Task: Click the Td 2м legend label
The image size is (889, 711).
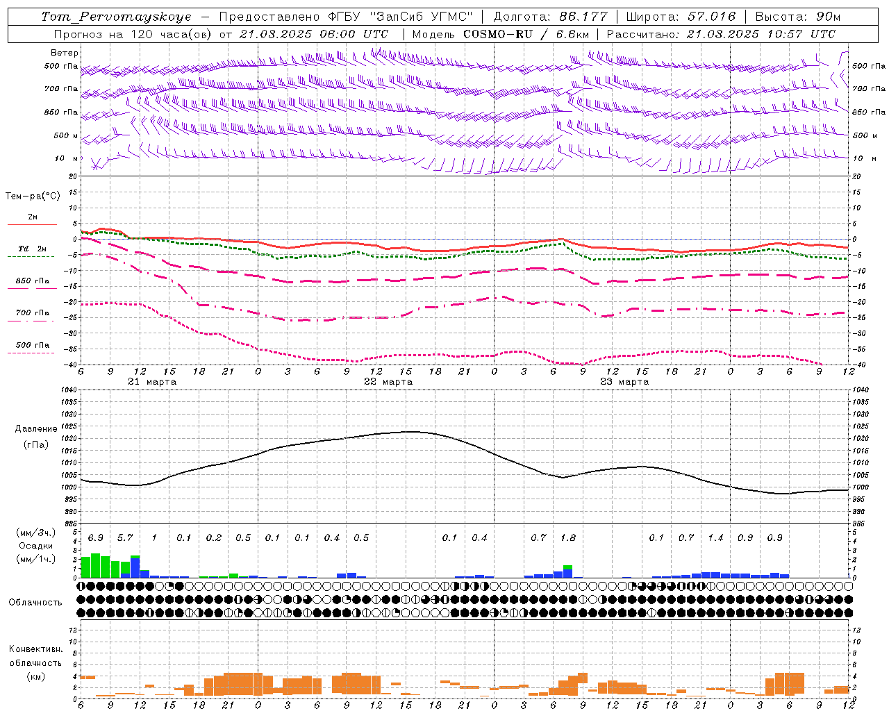Action: (x=32, y=249)
